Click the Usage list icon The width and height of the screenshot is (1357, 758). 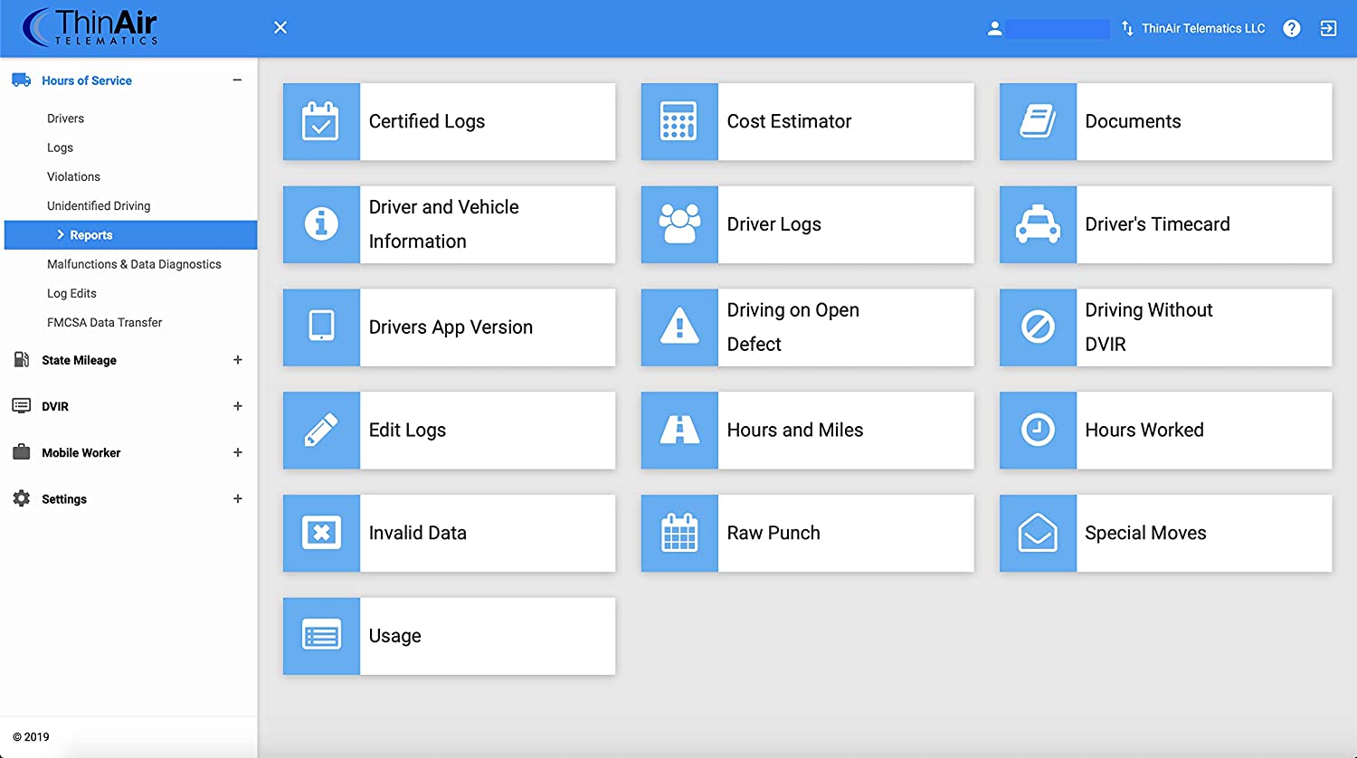tap(321, 636)
